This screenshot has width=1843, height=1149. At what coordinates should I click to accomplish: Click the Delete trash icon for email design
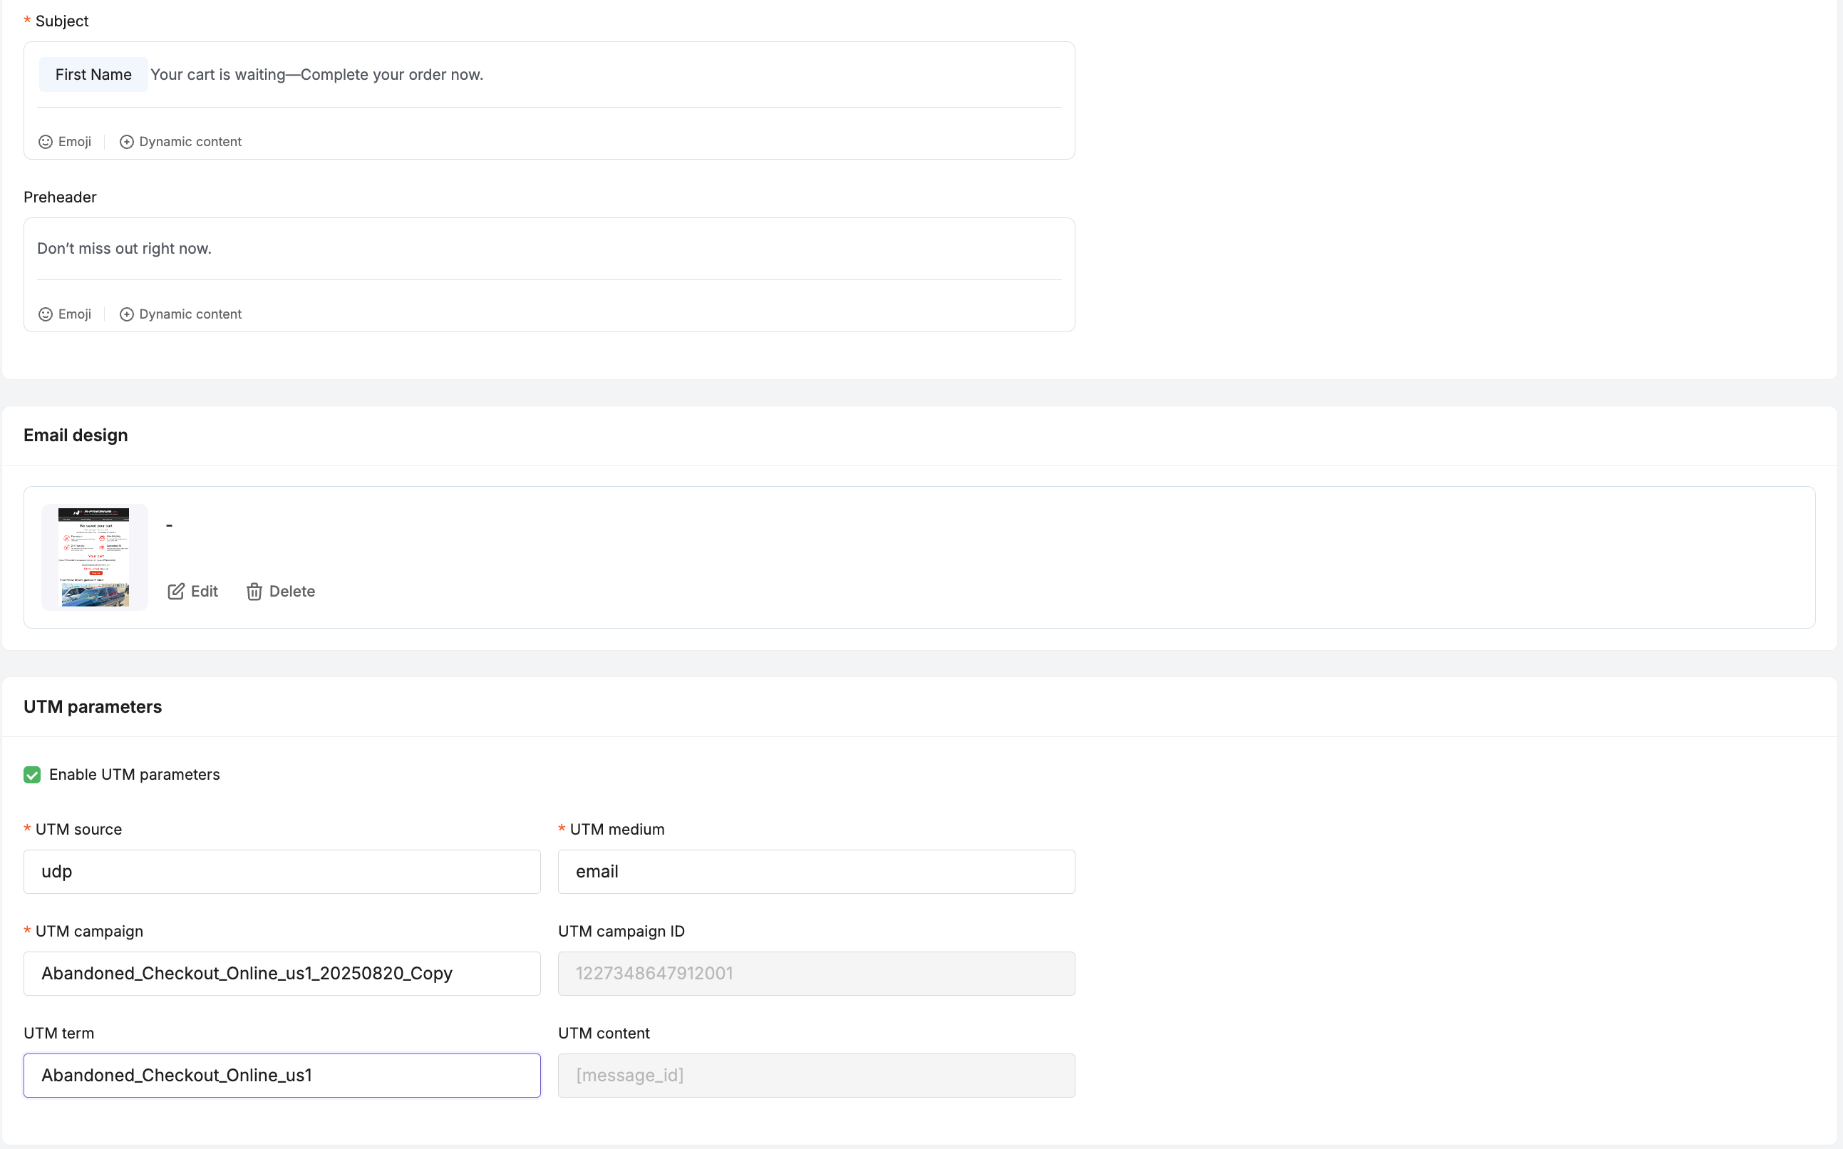click(x=254, y=591)
